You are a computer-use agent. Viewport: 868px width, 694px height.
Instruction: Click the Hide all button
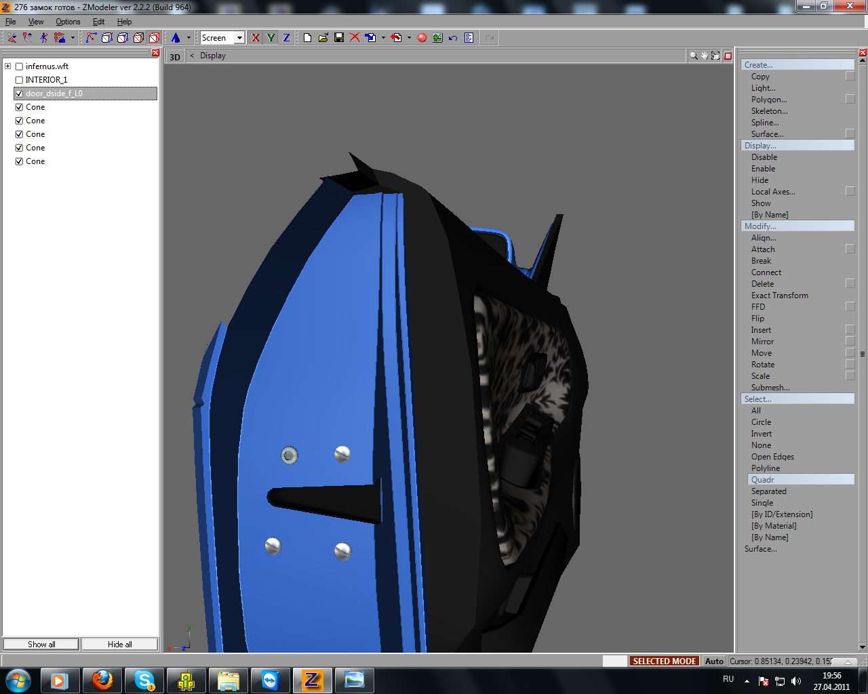click(x=119, y=645)
